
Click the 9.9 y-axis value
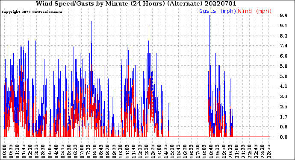(283, 15)
